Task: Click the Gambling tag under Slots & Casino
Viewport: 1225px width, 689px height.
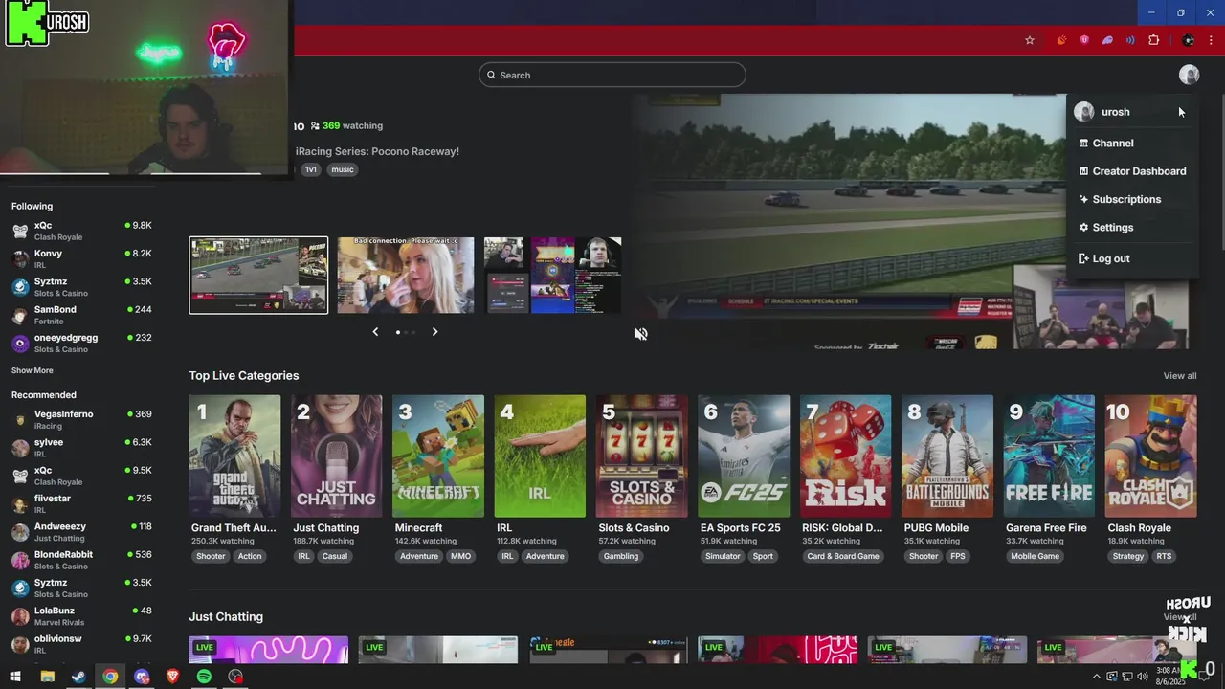Action: (621, 556)
